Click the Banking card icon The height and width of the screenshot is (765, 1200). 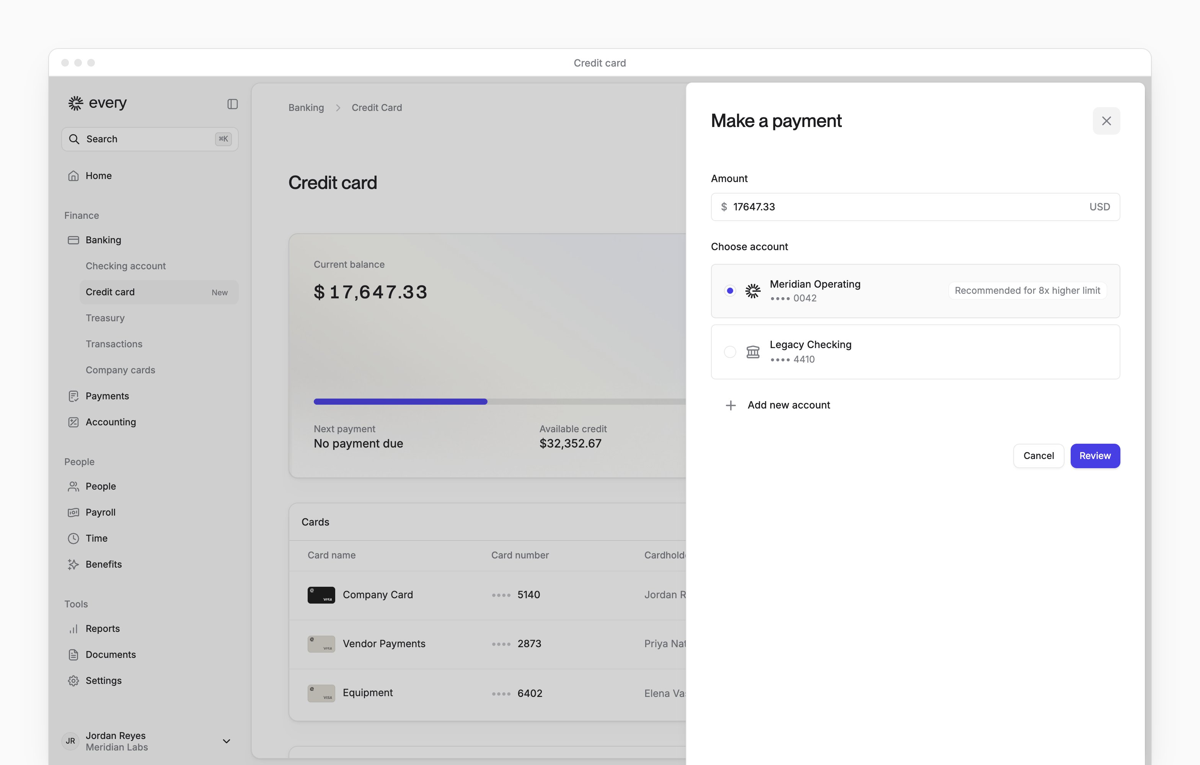tap(73, 240)
